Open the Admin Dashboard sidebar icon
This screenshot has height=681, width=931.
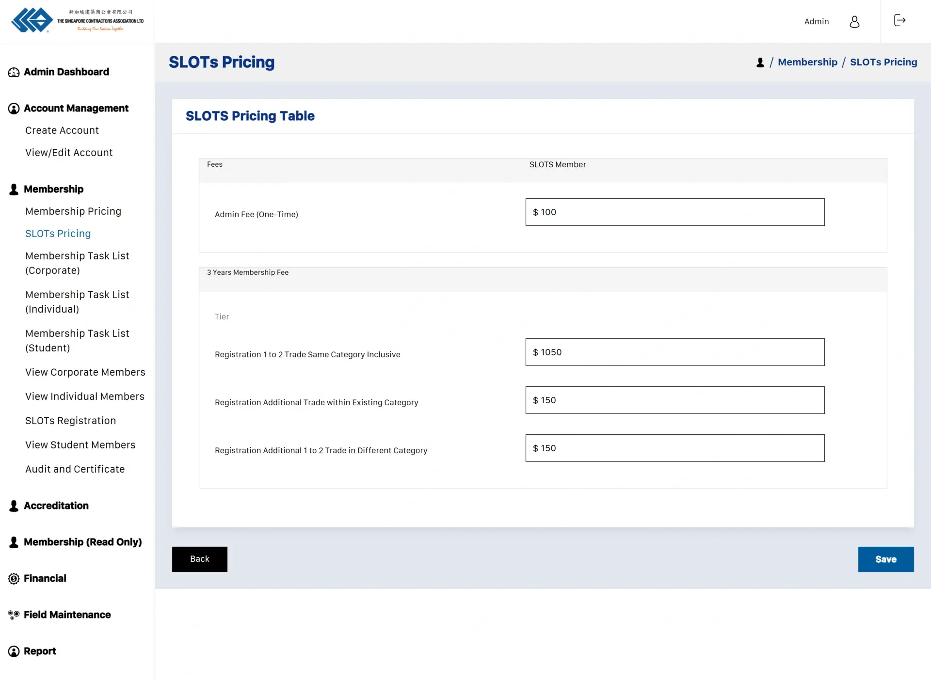[14, 72]
